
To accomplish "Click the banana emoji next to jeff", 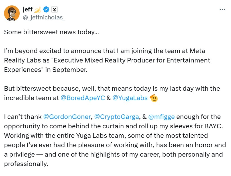I will [38, 10].
